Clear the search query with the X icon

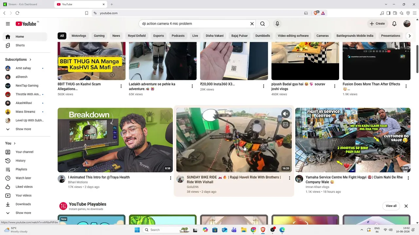252,23
